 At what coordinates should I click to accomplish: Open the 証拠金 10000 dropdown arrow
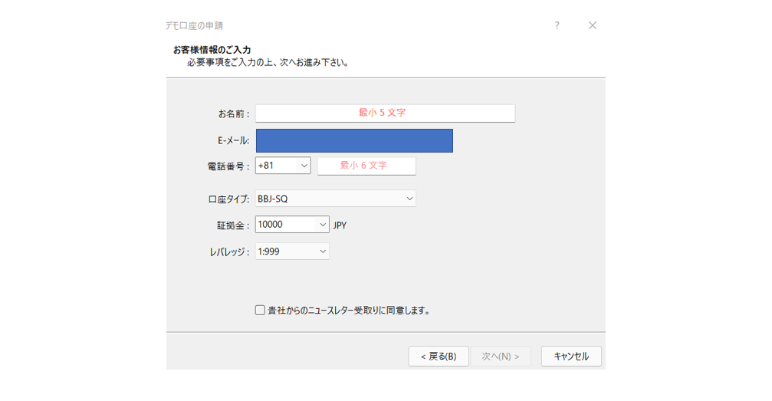pos(322,225)
